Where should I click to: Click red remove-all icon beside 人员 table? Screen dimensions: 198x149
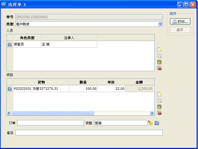click(159, 68)
